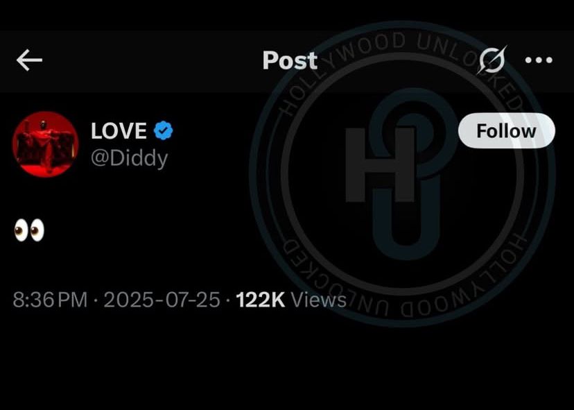Viewport: 574px width, 410px height.
Task: Click the keyhole shape in watermark logo
Action: click(x=406, y=172)
